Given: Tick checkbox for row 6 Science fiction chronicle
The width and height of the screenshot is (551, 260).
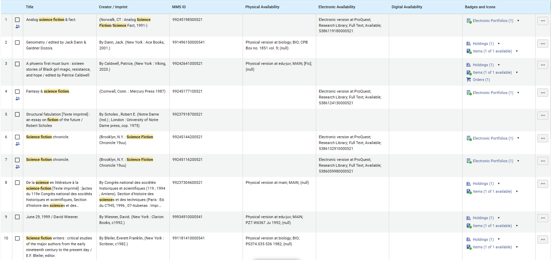Looking at the screenshot, I should (17, 137).
